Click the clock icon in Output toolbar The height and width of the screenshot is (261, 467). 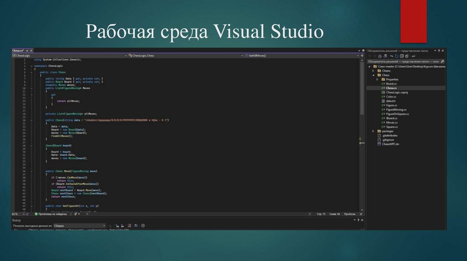(143, 226)
